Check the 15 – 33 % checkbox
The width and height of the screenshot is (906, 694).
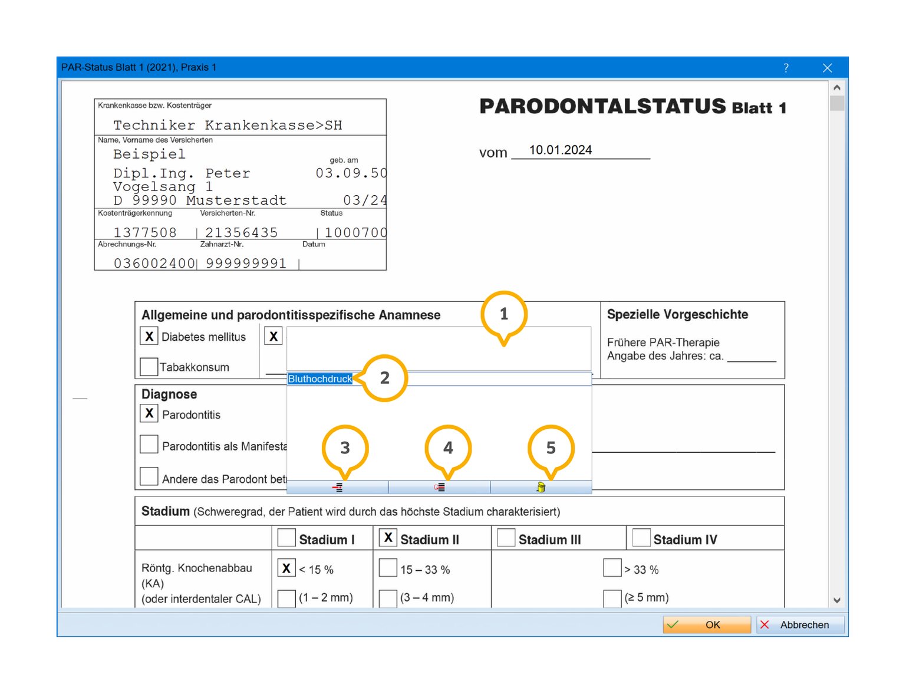click(x=388, y=568)
